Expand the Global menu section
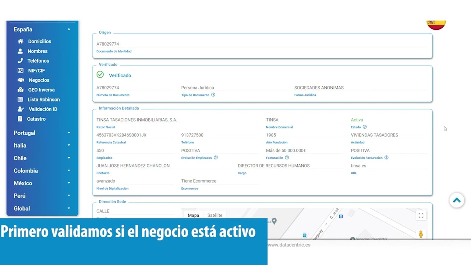The width and height of the screenshot is (471, 265). 69,208
